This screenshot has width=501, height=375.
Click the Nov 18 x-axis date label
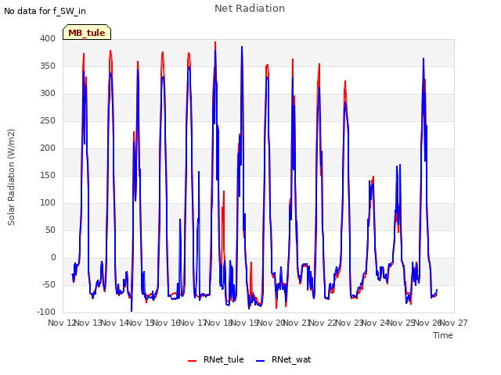(218, 323)
